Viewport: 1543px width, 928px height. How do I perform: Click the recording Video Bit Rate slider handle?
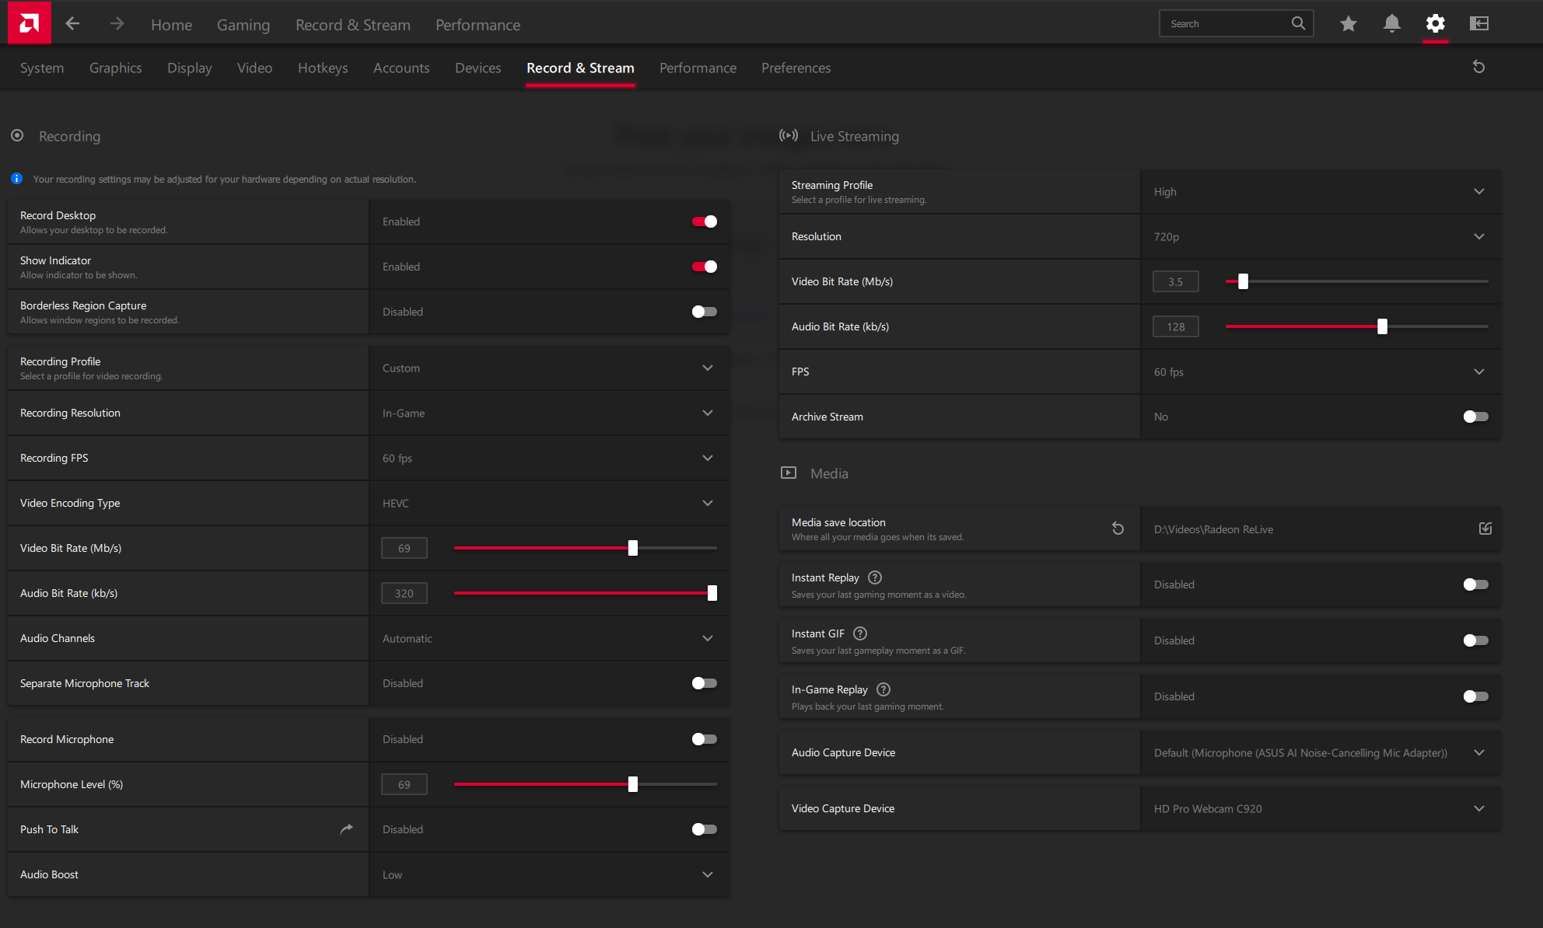coord(633,548)
